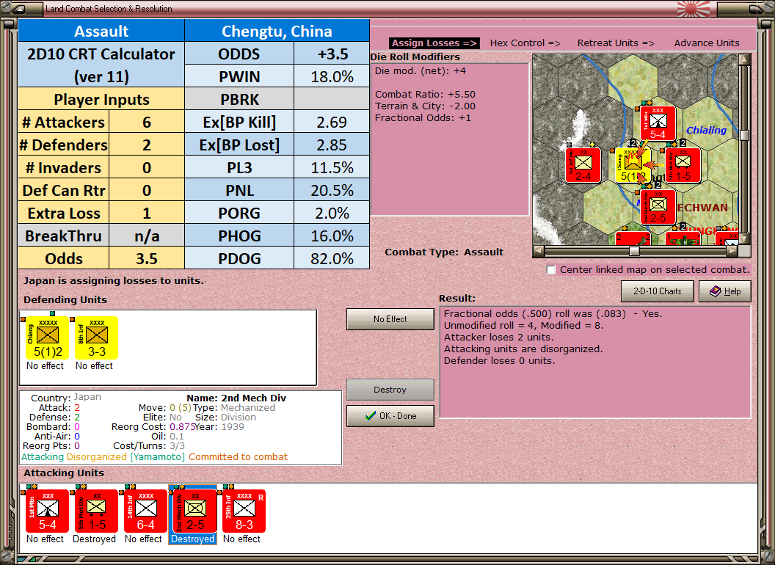Screen dimensions: 775x565
Task: Click the yellow Chiang unit on map
Action: 632,165
